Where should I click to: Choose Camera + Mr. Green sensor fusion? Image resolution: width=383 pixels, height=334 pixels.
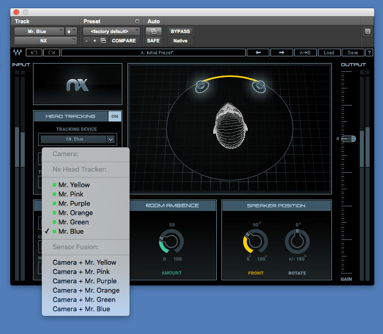click(x=86, y=299)
